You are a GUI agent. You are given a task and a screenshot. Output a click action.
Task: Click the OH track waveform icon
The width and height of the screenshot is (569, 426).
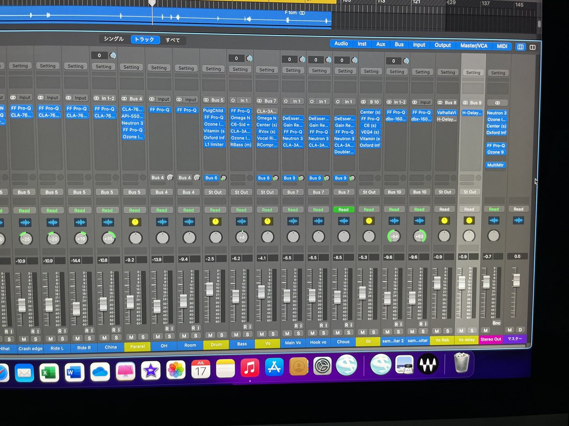click(162, 222)
